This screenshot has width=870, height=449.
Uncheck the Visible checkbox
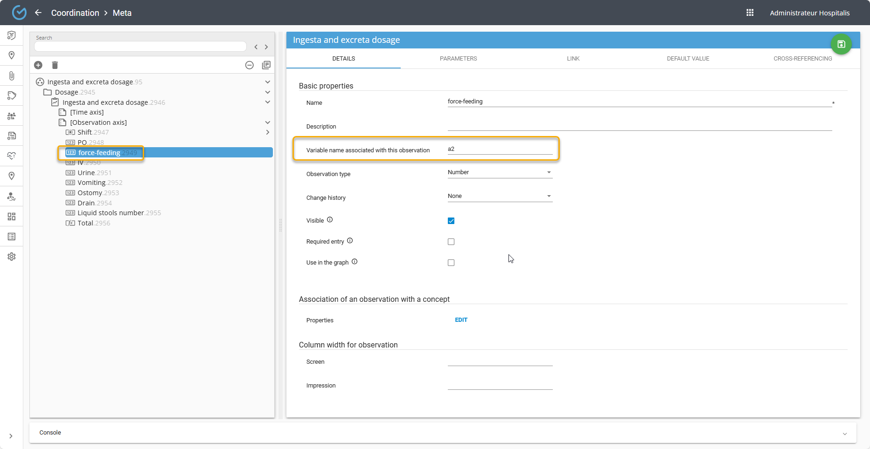(451, 221)
